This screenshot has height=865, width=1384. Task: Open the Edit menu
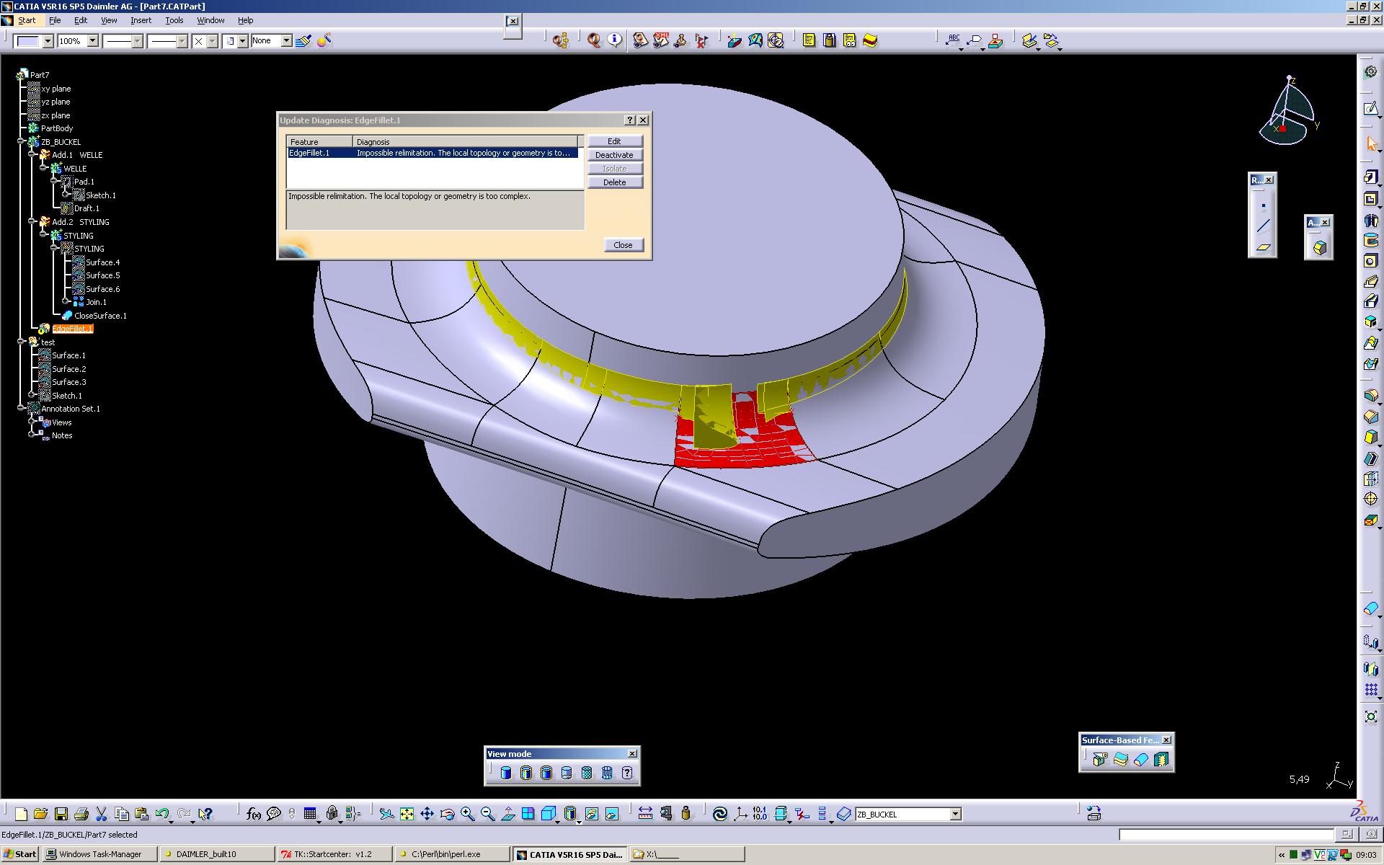coord(81,20)
